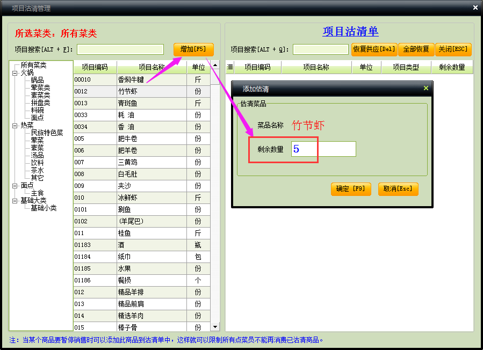Collapse the 基础大类 tree node
Image resolution: width=483 pixels, height=350 pixels.
click(15, 200)
